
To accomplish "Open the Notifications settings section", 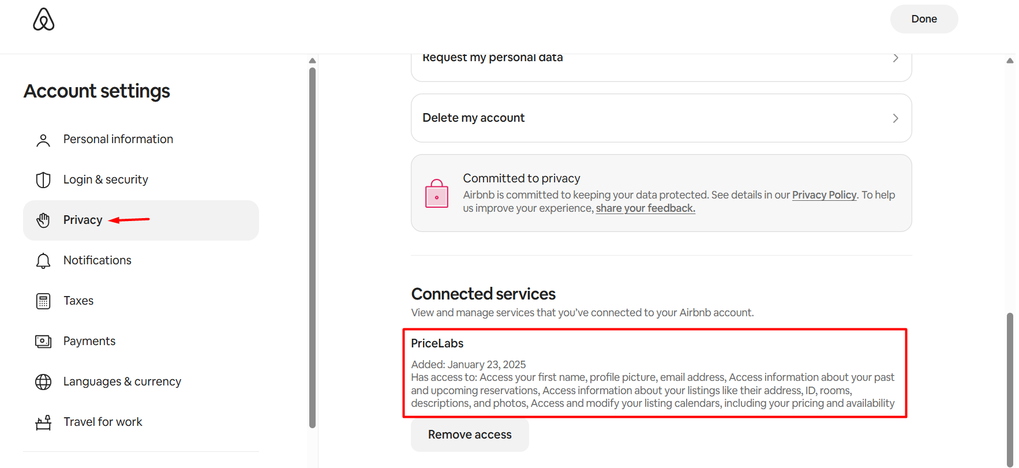I will click(98, 260).
